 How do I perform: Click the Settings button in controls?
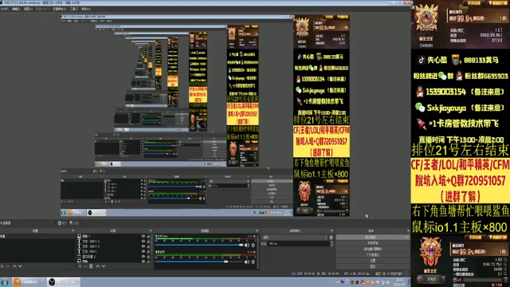click(x=373, y=261)
